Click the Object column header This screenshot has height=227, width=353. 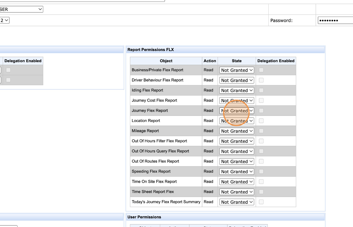166,61
